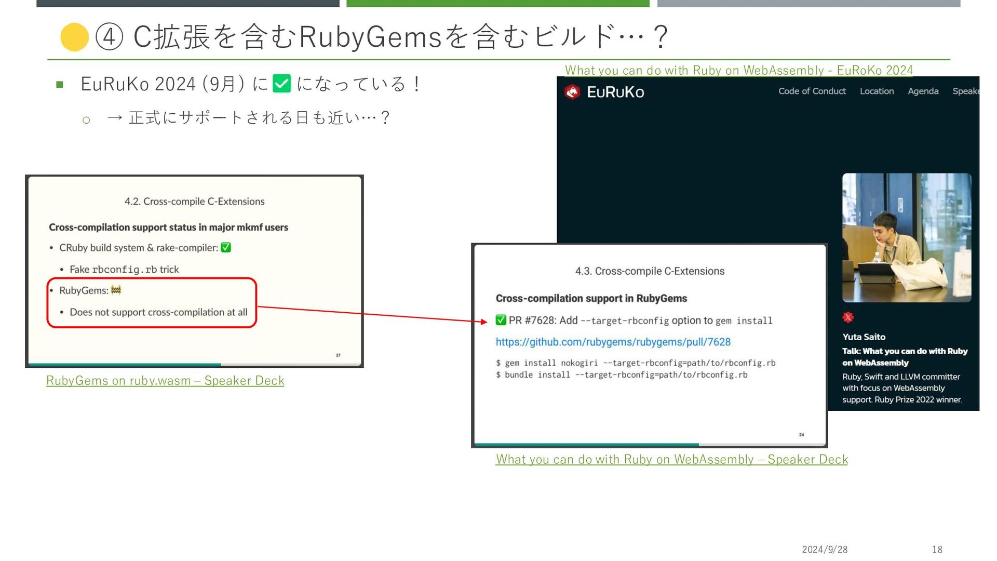
Task: Follow the github rubygems pull 7628 URL
Action: [613, 342]
